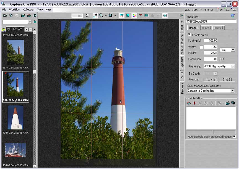Click the add image to batch icon
This screenshot has width=239, height=169.
(x=189, y=103)
